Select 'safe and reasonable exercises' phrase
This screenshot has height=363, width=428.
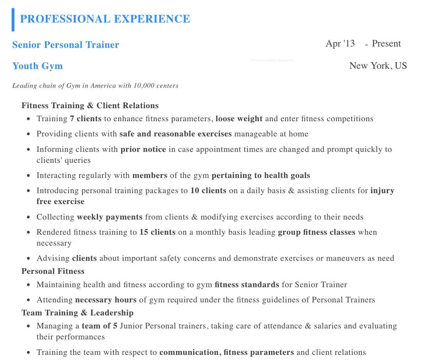(x=176, y=134)
